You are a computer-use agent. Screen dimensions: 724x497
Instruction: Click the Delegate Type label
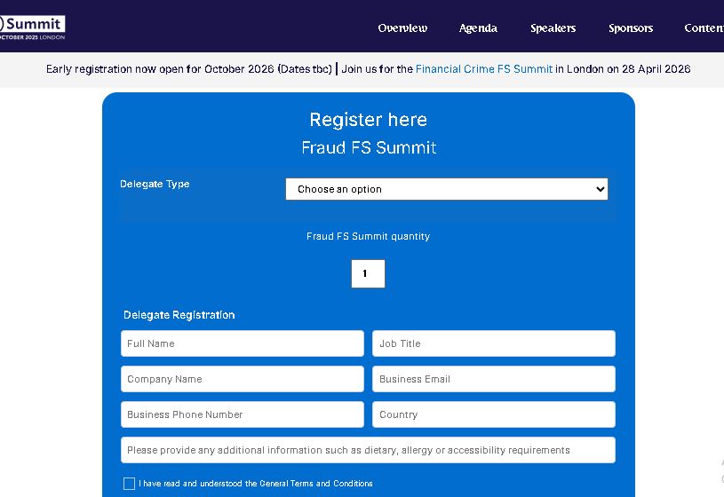pos(155,185)
